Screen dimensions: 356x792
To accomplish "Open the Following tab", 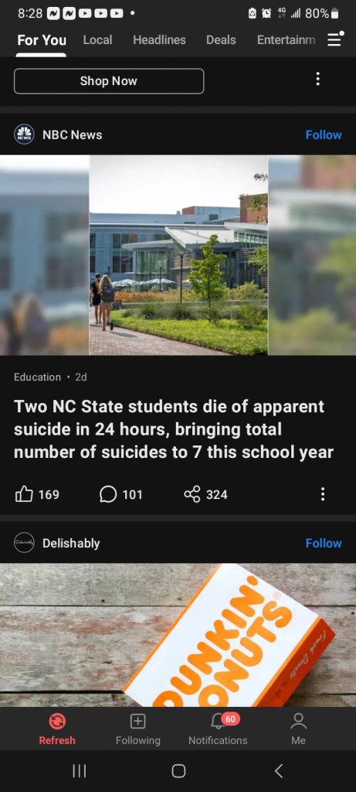I will pyautogui.click(x=137, y=729).
